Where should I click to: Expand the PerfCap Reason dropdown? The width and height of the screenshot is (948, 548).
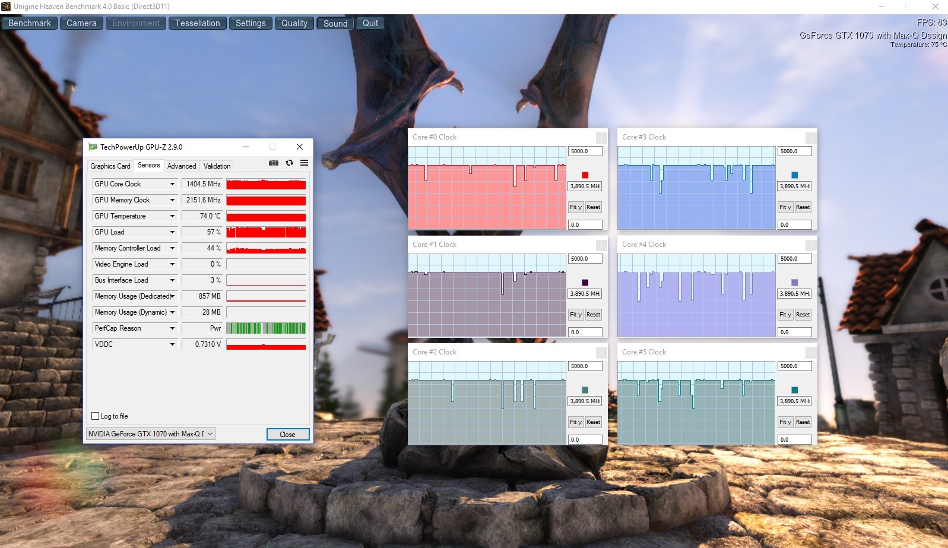(172, 328)
